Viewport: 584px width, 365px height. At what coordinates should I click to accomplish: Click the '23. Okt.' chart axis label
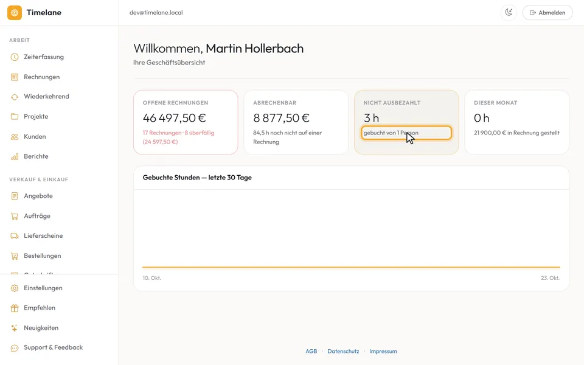tap(550, 278)
